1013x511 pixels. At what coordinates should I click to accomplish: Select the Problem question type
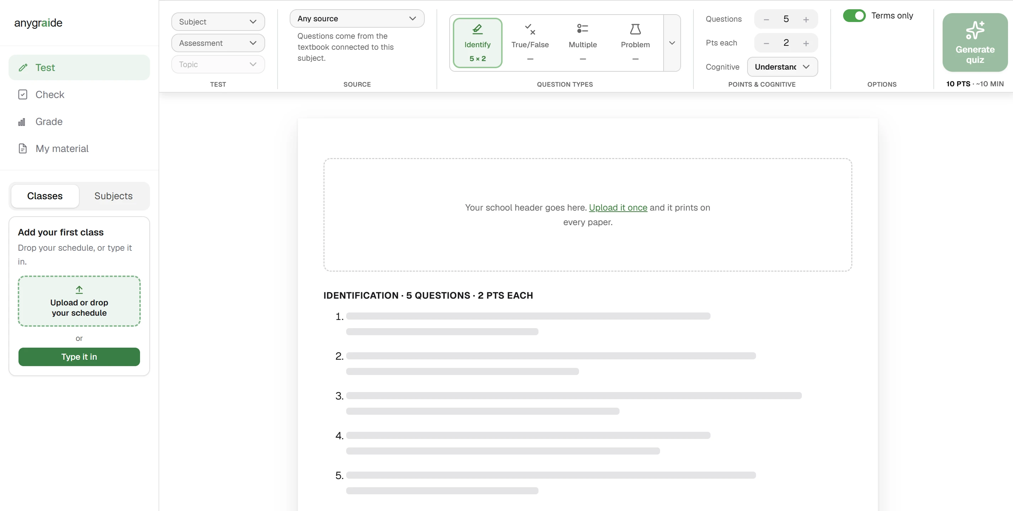(636, 43)
